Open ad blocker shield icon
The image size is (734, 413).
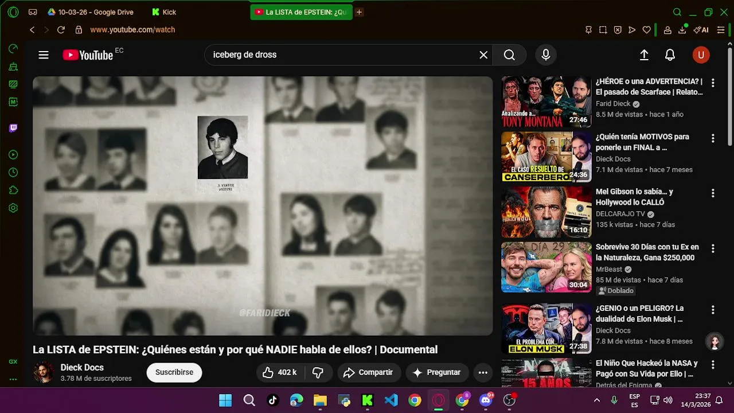[618, 30]
